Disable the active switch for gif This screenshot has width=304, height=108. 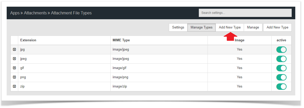point(281,68)
